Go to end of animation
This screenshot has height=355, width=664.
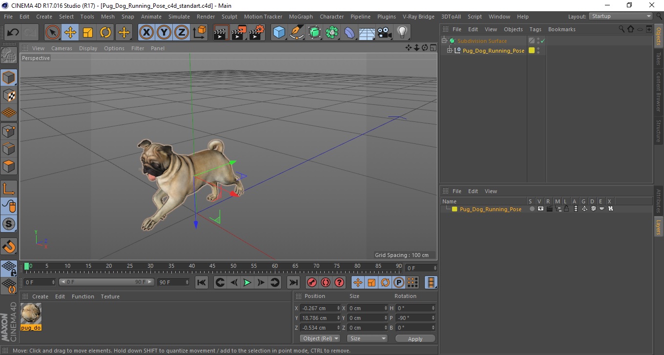(293, 282)
